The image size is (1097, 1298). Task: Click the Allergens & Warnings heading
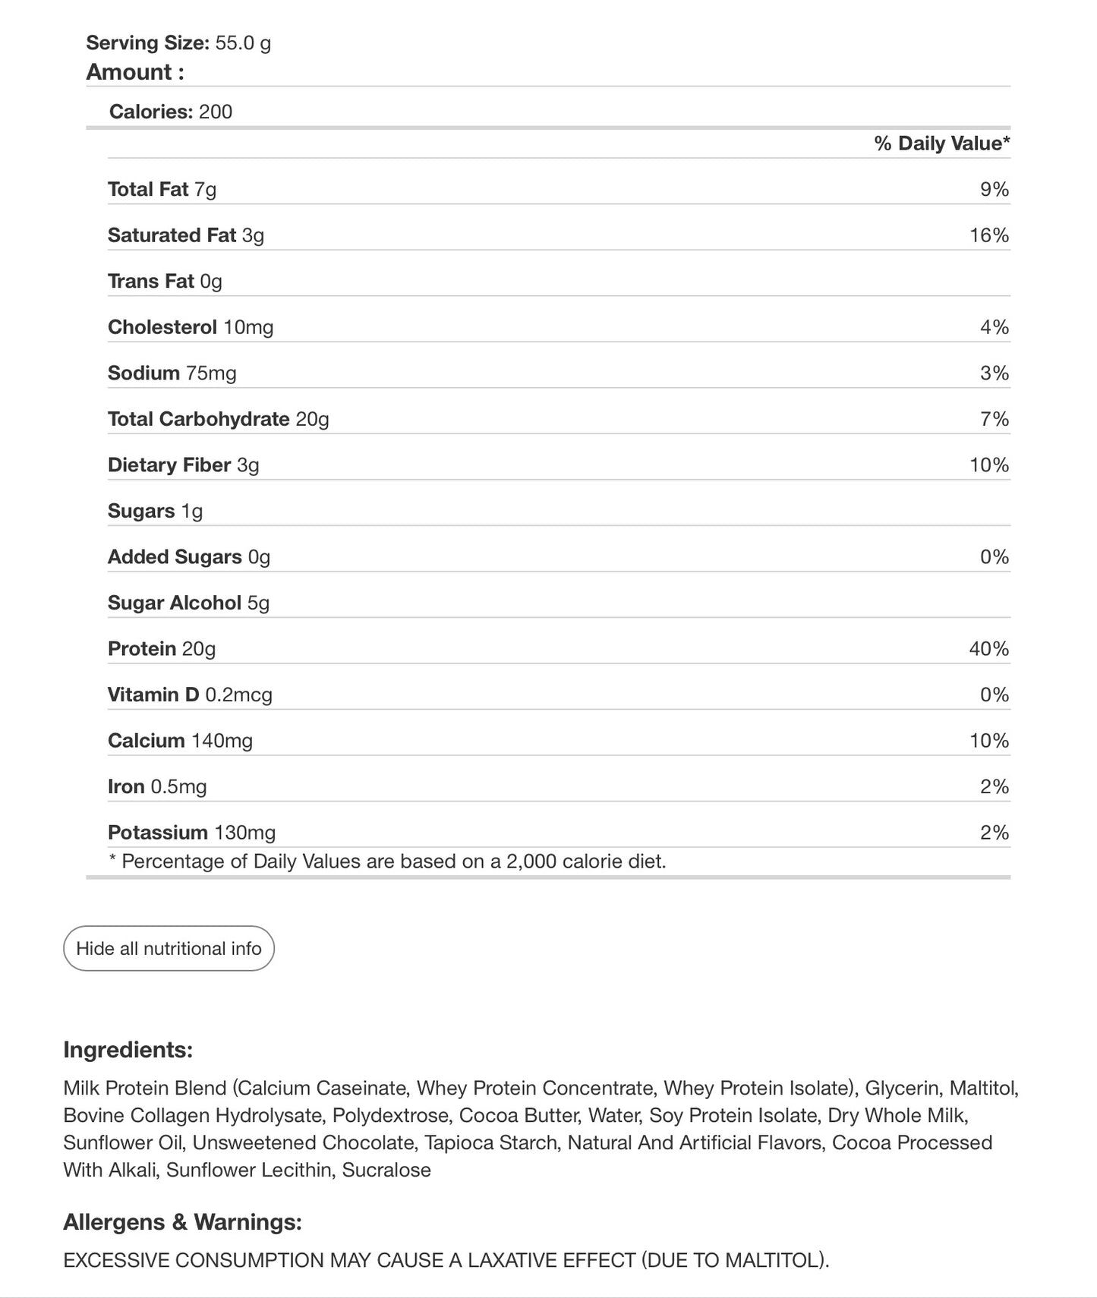pyautogui.click(x=182, y=1222)
